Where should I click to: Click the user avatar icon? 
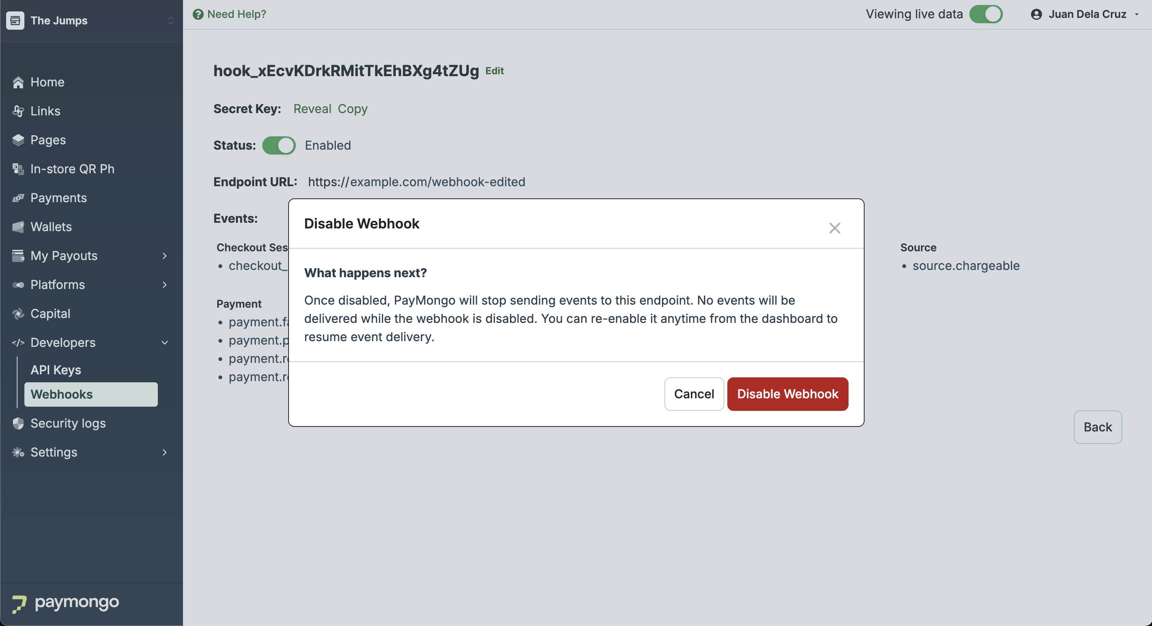pos(1036,14)
